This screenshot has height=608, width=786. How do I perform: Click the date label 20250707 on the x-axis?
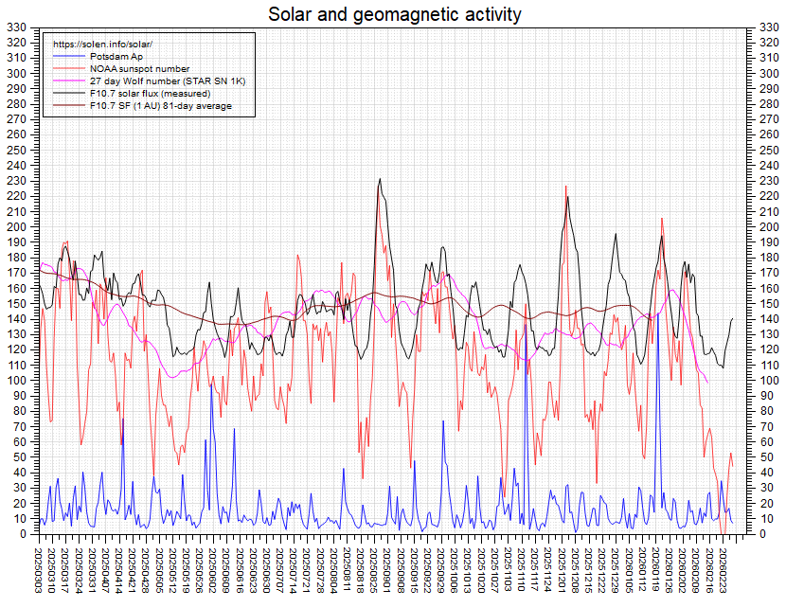coord(279,570)
